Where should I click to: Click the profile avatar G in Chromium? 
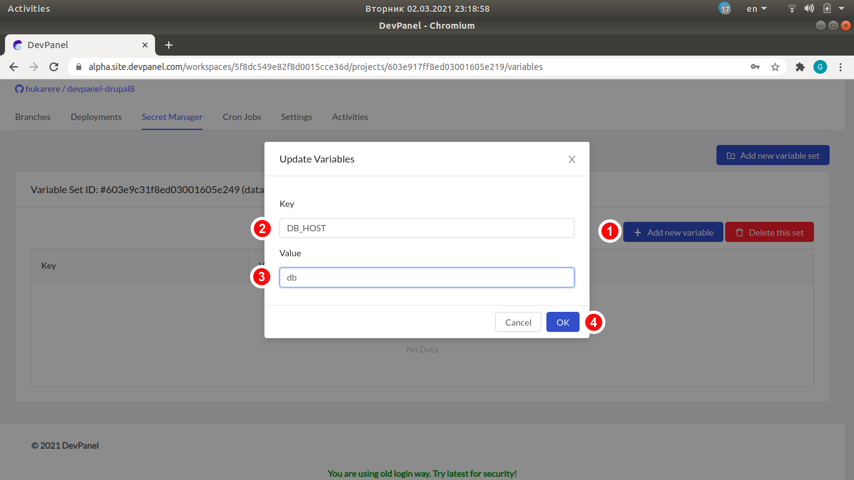[820, 66]
